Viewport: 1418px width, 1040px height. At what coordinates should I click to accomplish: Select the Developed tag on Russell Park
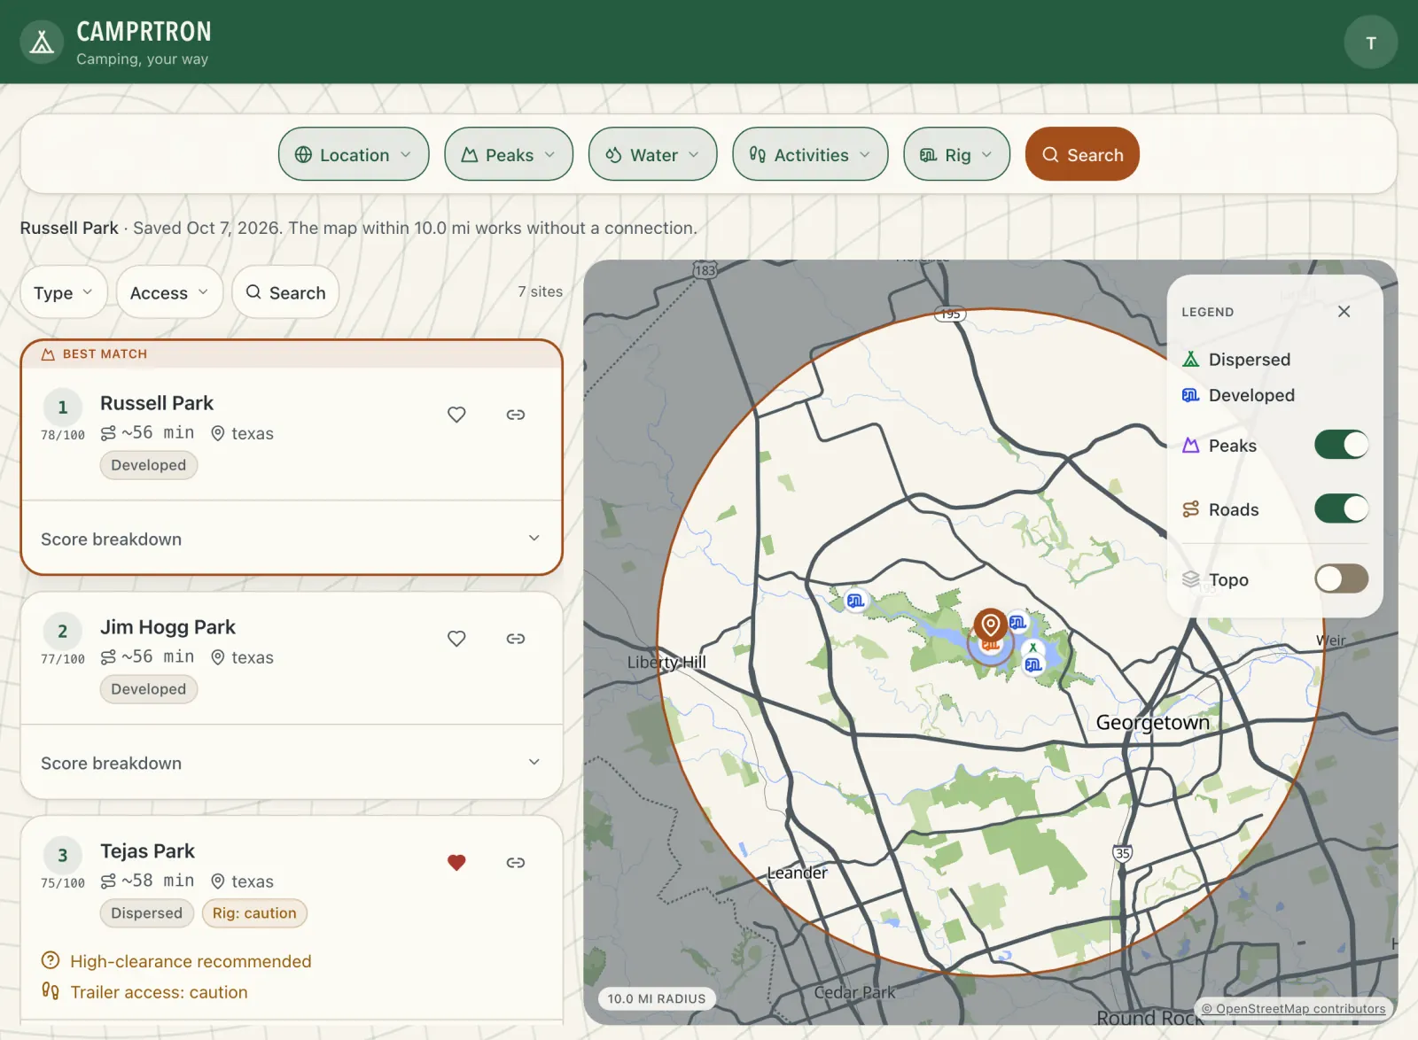(x=149, y=465)
